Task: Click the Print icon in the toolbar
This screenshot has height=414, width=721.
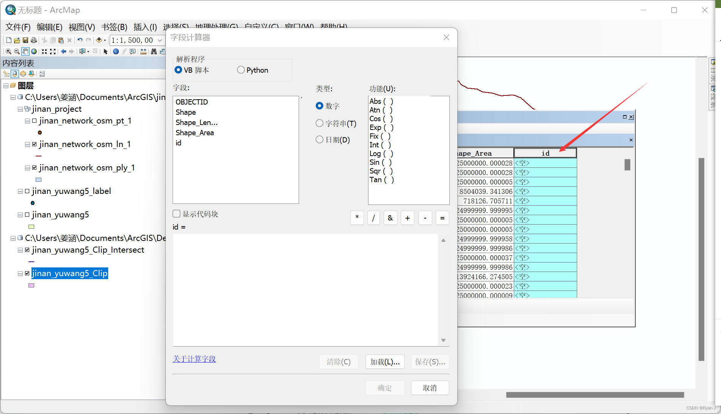Action: (34, 40)
